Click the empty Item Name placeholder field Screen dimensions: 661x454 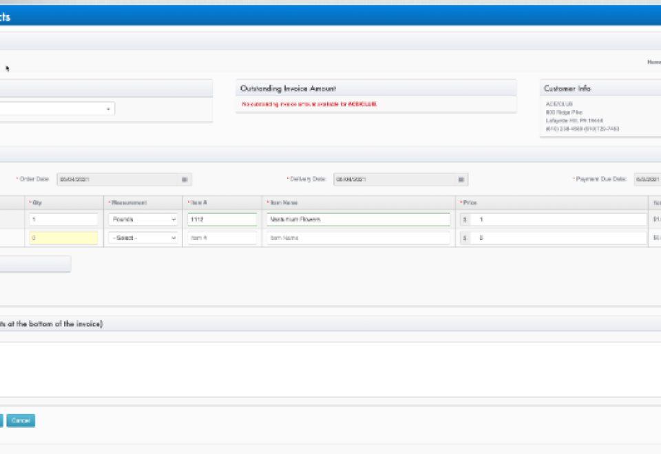tap(358, 238)
